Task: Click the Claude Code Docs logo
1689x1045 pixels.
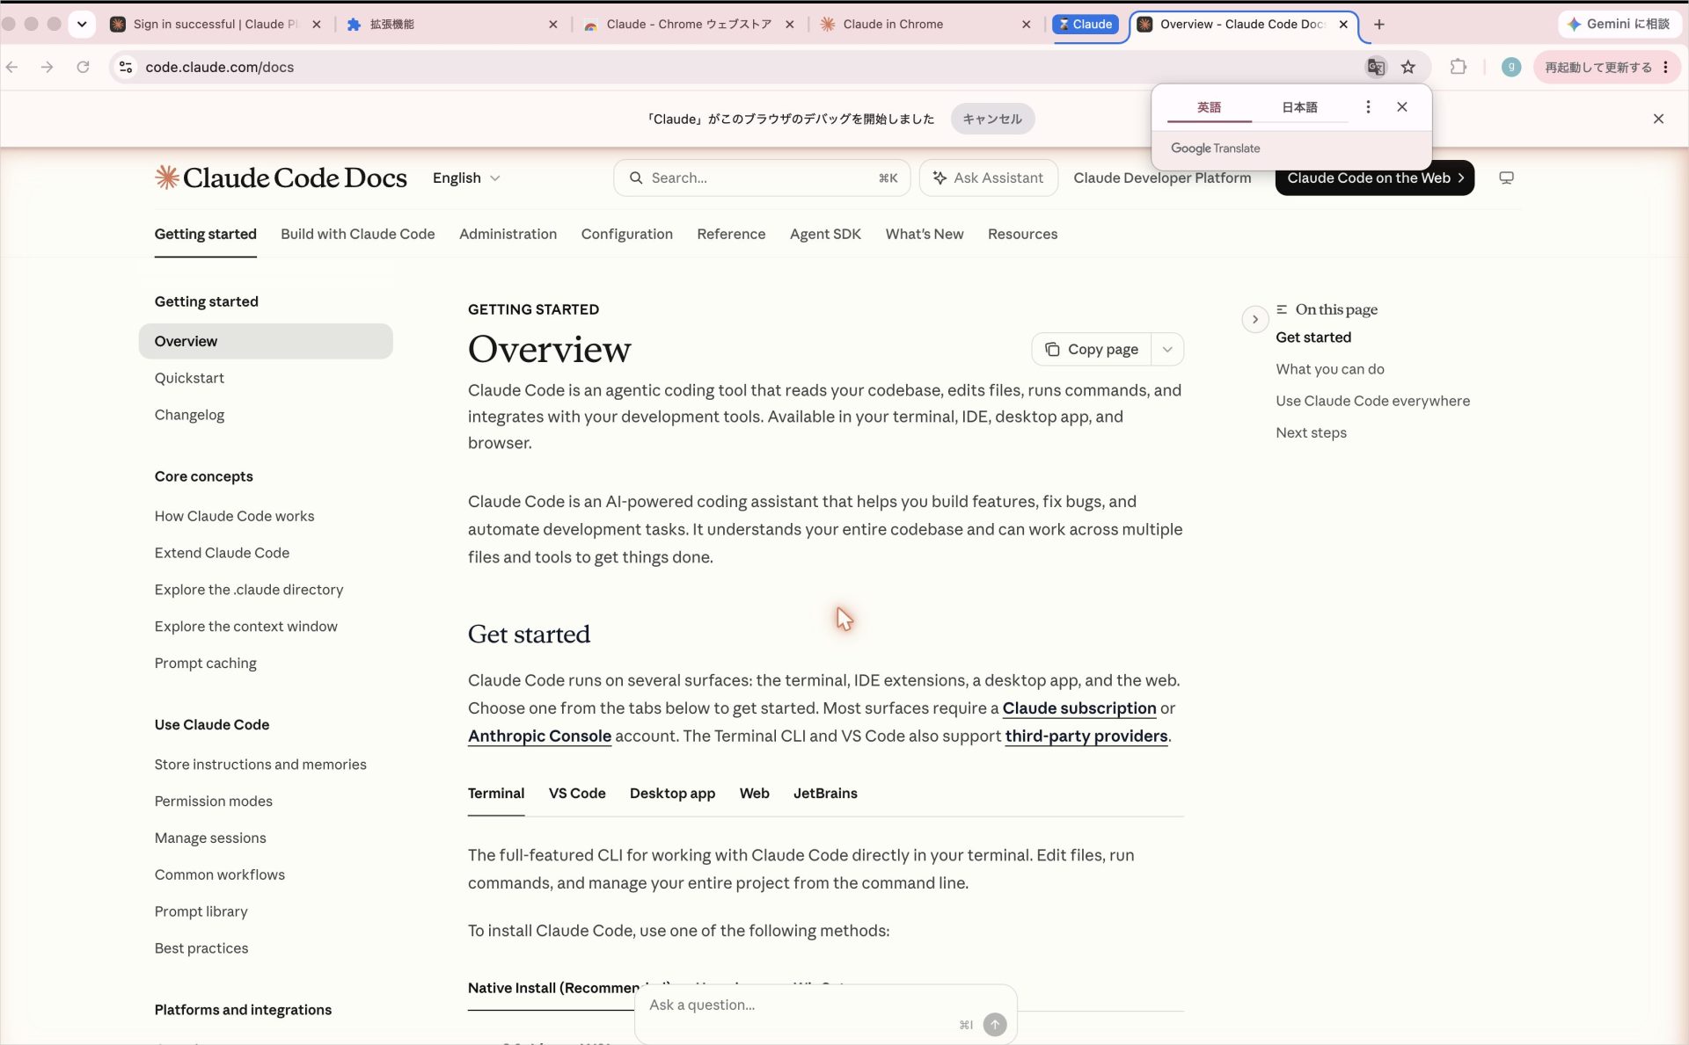Action: 281,178
